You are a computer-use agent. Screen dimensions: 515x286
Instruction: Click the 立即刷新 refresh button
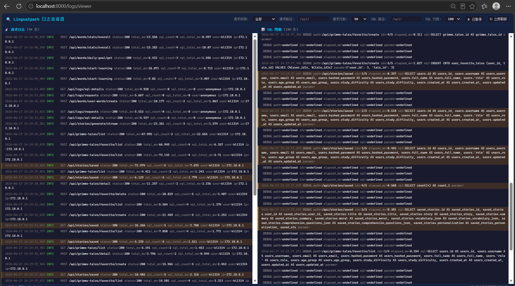498,19
